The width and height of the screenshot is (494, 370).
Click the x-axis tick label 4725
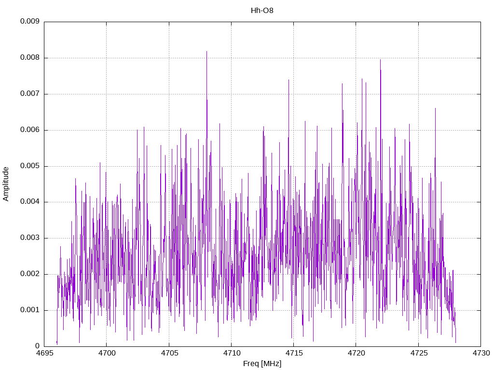click(x=419, y=353)
